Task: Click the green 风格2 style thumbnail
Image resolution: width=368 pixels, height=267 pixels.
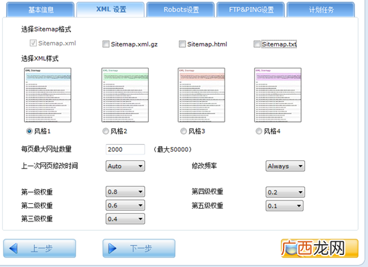Action: point(125,95)
